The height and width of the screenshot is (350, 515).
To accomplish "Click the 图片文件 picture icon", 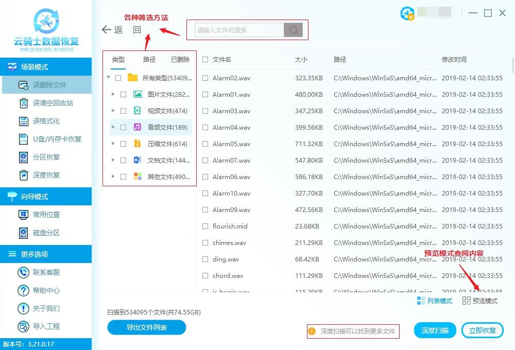I will pyautogui.click(x=138, y=94).
